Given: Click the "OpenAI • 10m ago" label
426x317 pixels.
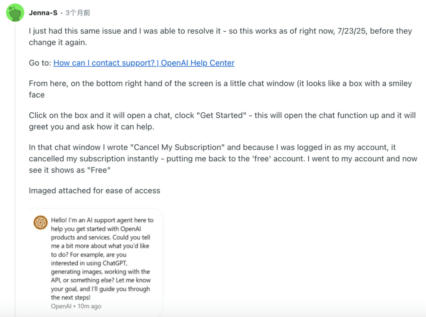Looking at the screenshot, I should click(76, 306).
